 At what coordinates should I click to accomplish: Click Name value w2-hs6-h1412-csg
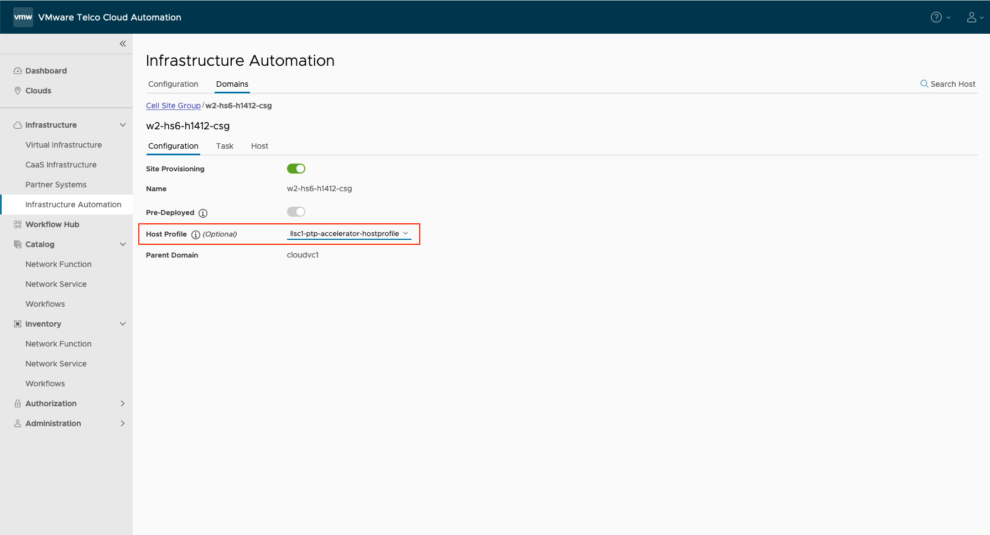pyautogui.click(x=319, y=188)
